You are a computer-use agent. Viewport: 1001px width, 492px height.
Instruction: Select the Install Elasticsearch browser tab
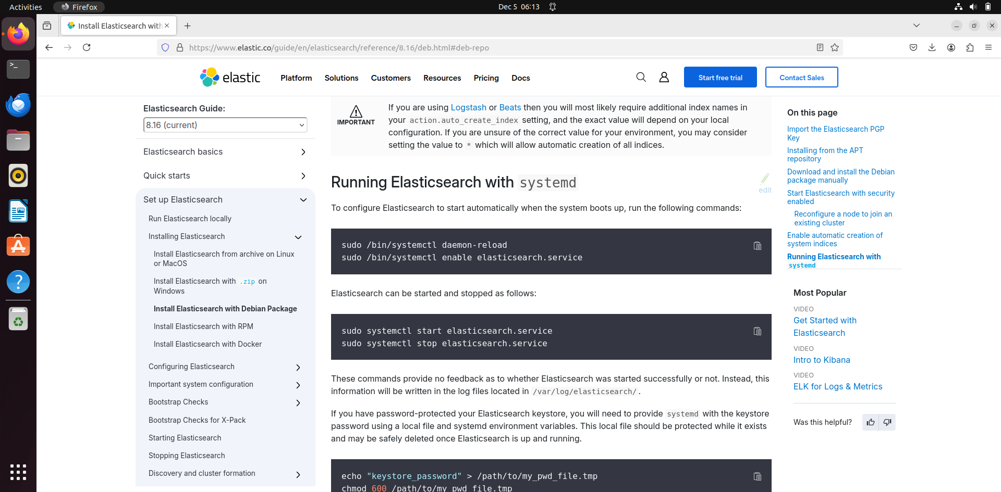click(x=119, y=26)
